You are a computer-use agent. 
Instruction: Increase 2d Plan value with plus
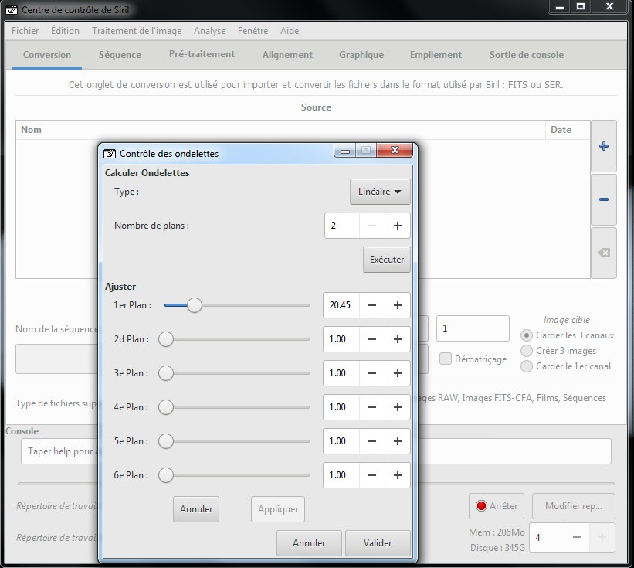coord(398,339)
